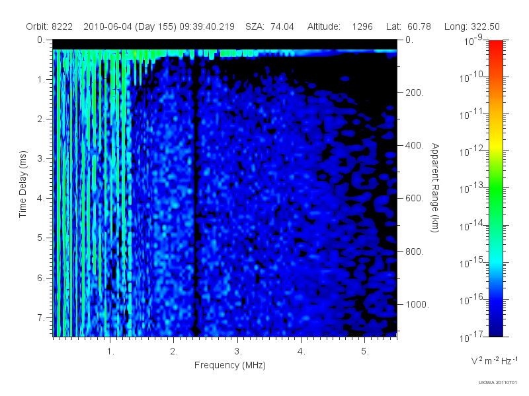Click the 'Orbit: 8222' header text
This screenshot has height=396, width=529.
(49, 26)
